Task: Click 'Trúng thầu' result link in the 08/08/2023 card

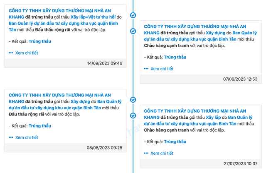Action: (x=40, y=126)
